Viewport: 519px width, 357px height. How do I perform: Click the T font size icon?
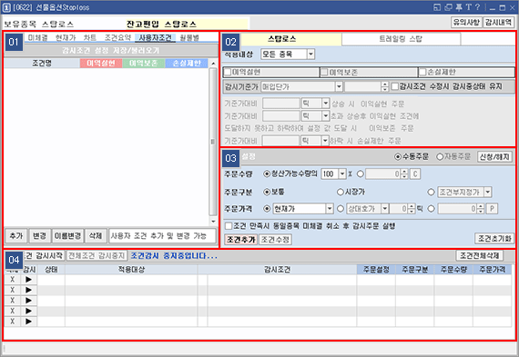468,7
